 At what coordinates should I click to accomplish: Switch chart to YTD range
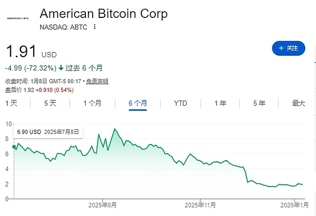[181, 103]
